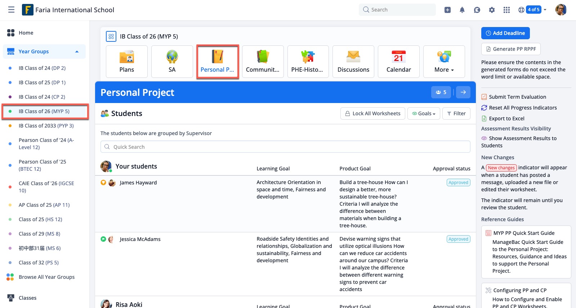Click the Quick Search students field
The height and width of the screenshot is (308, 576).
[x=285, y=147]
